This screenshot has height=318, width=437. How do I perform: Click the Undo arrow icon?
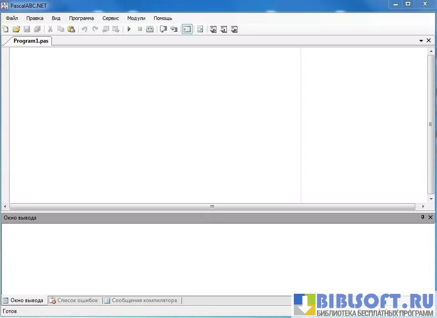[84, 29]
